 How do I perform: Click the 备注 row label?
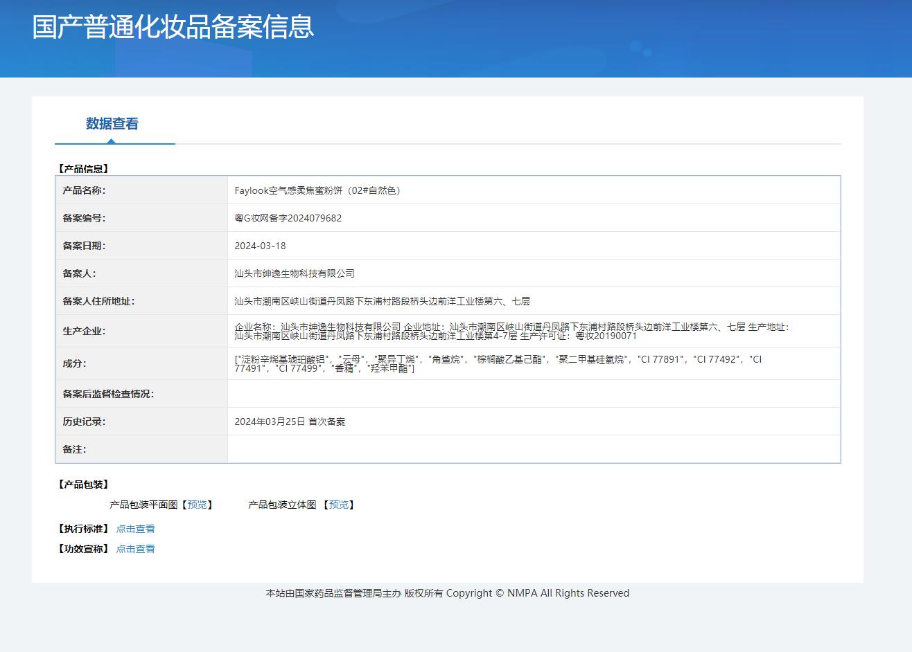point(74,449)
